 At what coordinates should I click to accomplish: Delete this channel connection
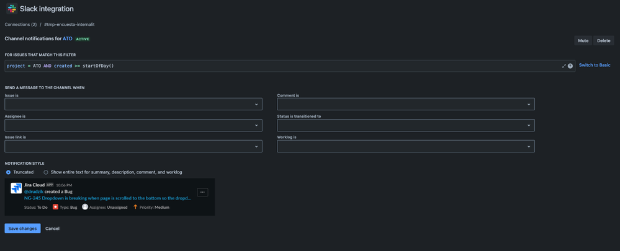click(x=603, y=41)
